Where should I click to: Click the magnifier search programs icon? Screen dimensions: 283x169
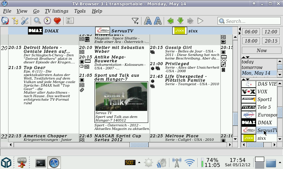[37, 21]
